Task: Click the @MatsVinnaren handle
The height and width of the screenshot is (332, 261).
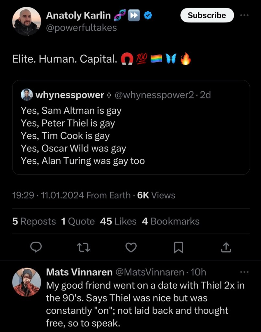Action: tap(150, 272)
